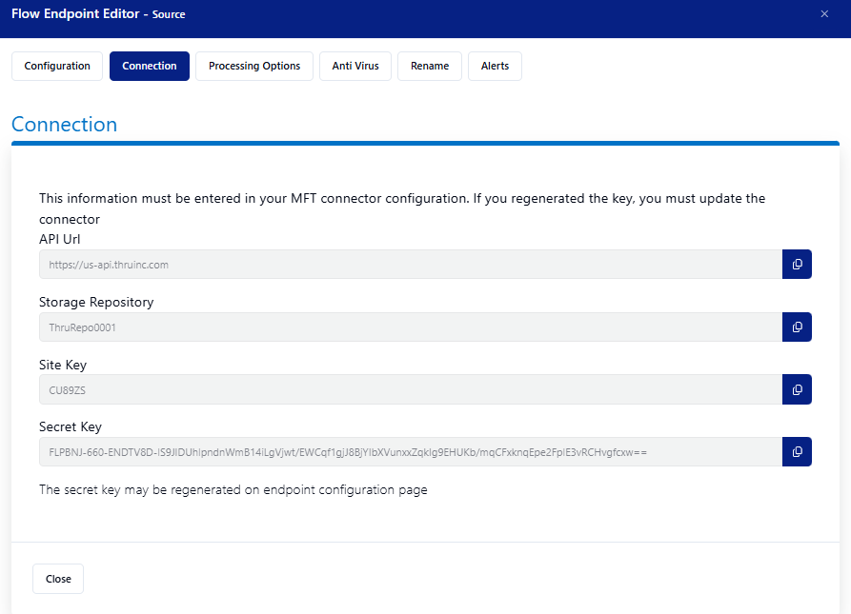This screenshot has height=614, width=851.
Task: Show the Alerts tab
Action: [x=495, y=67]
